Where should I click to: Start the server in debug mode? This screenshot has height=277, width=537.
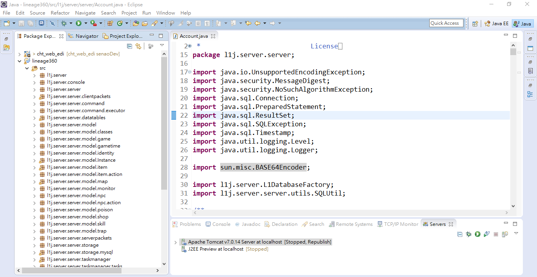point(469,234)
